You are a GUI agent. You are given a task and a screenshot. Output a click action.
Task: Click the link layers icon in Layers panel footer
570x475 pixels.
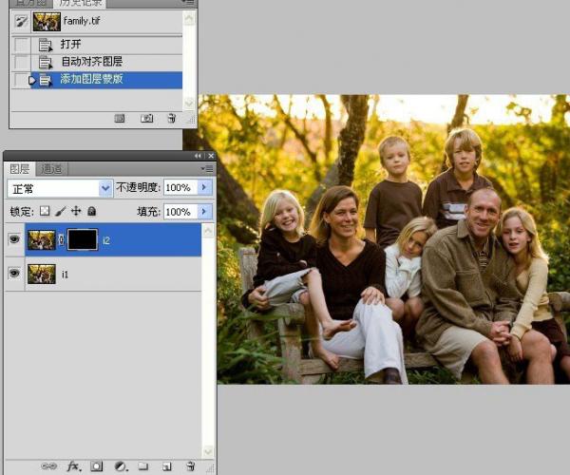pyautogui.click(x=48, y=465)
